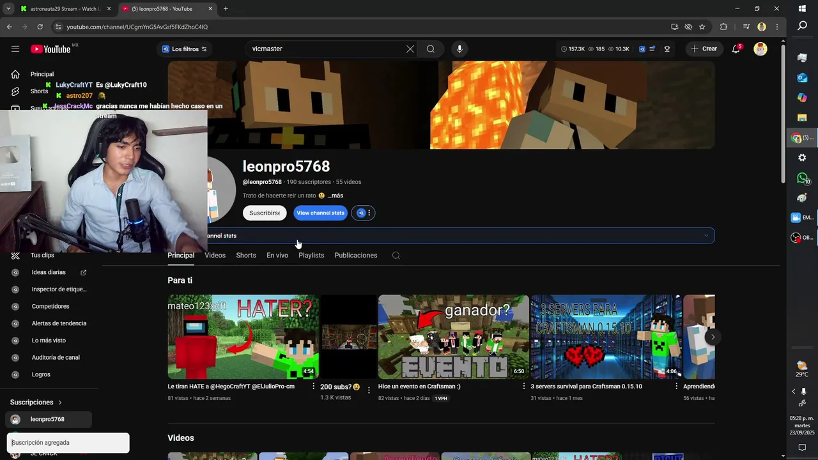Click the vicmaster search input field
The image size is (818, 460).
click(x=326, y=49)
